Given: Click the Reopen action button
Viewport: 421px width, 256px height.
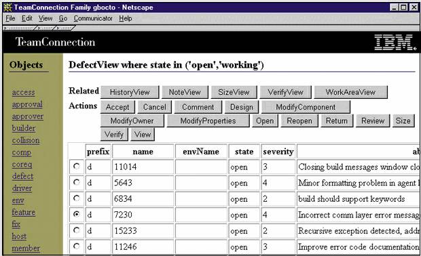Looking at the screenshot, I should point(299,121).
